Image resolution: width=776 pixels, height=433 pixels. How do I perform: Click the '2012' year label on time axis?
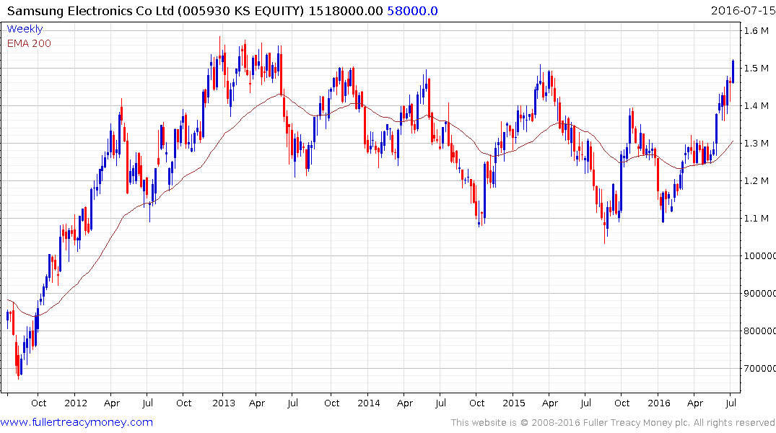pos(76,403)
